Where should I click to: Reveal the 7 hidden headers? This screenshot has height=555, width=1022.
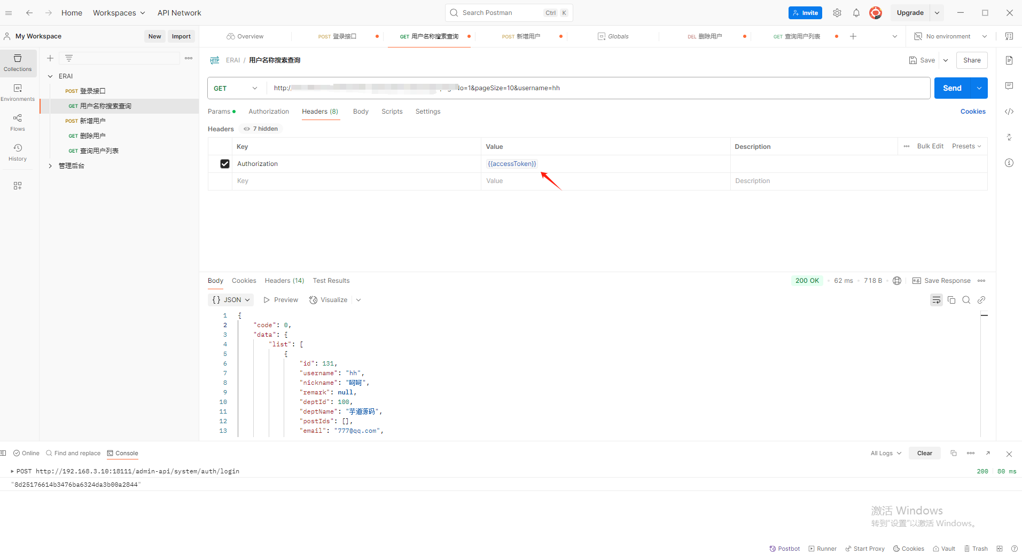(260, 129)
